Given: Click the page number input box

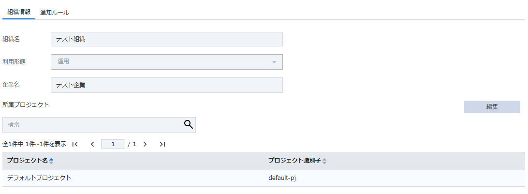Looking at the screenshot, I should 113,144.
